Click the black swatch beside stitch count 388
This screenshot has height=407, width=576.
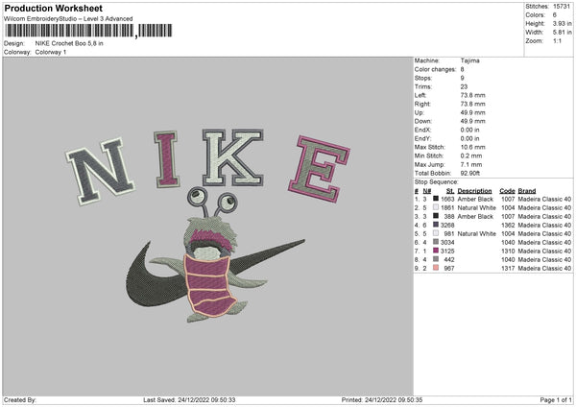pyautogui.click(x=436, y=216)
